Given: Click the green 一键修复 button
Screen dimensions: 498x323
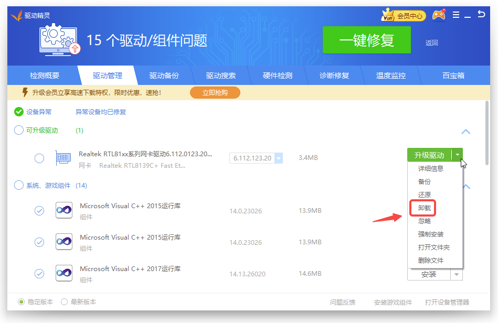Looking at the screenshot, I should pos(366,40).
